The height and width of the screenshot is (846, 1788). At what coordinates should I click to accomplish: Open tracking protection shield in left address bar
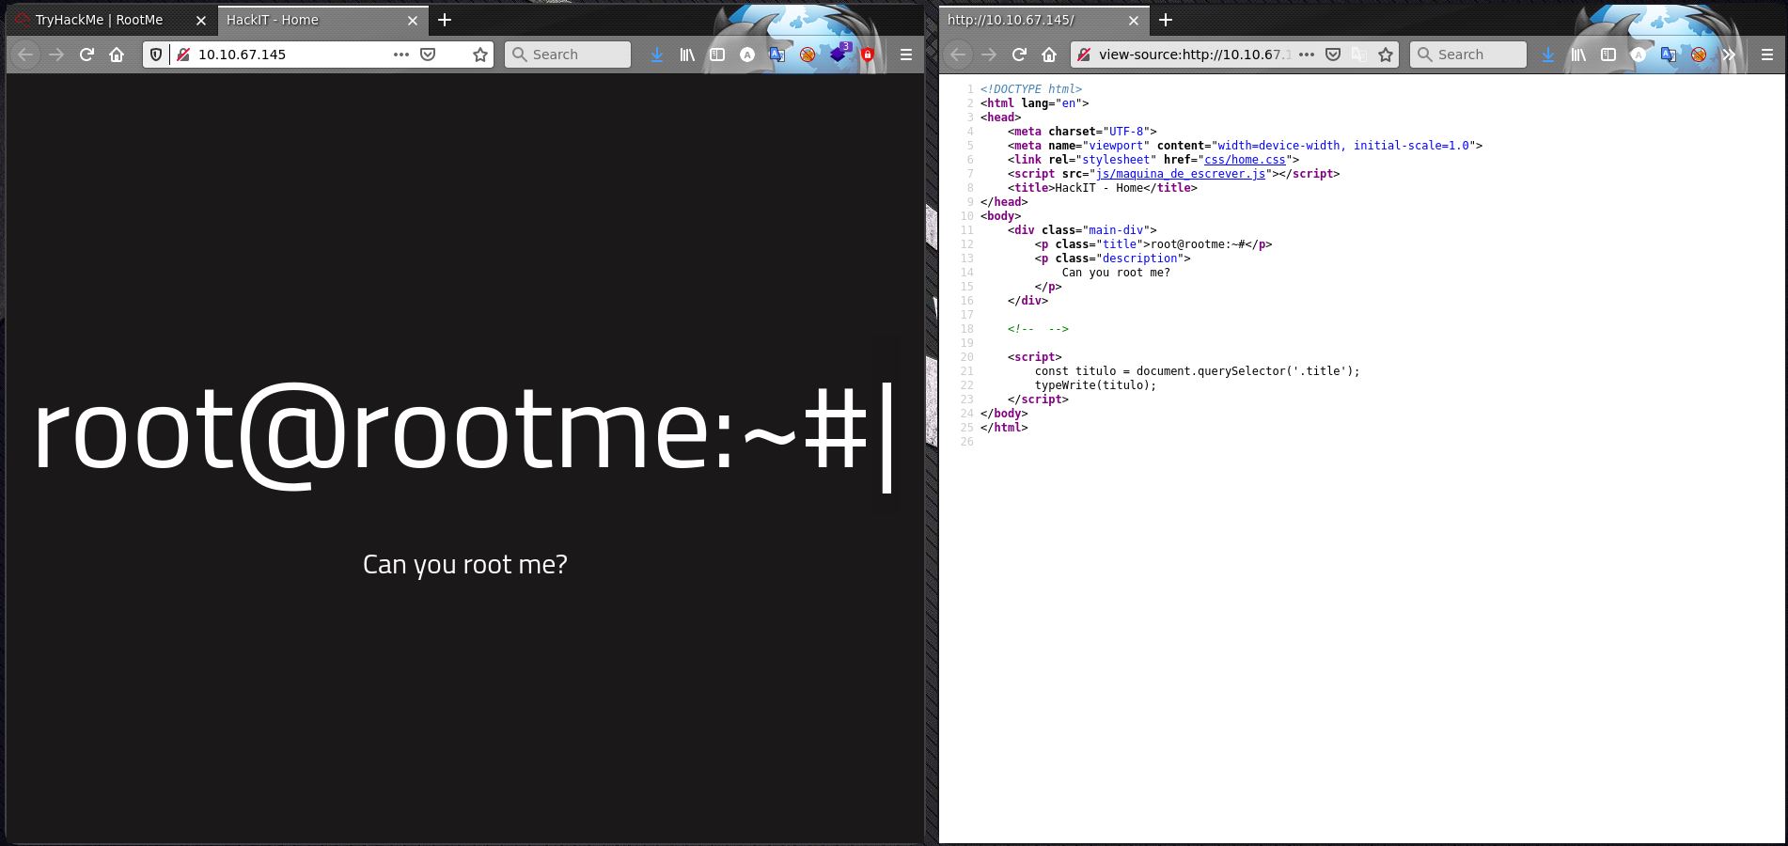(156, 55)
